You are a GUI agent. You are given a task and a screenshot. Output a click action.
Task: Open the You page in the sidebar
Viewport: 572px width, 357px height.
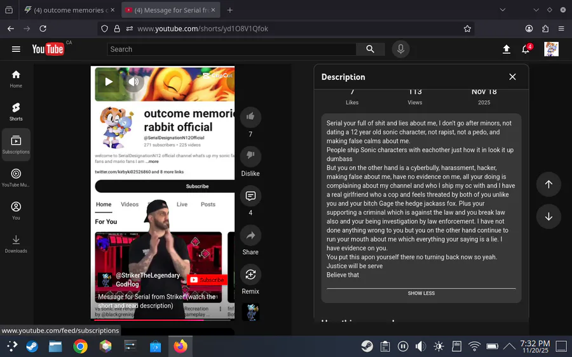coord(16,211)
